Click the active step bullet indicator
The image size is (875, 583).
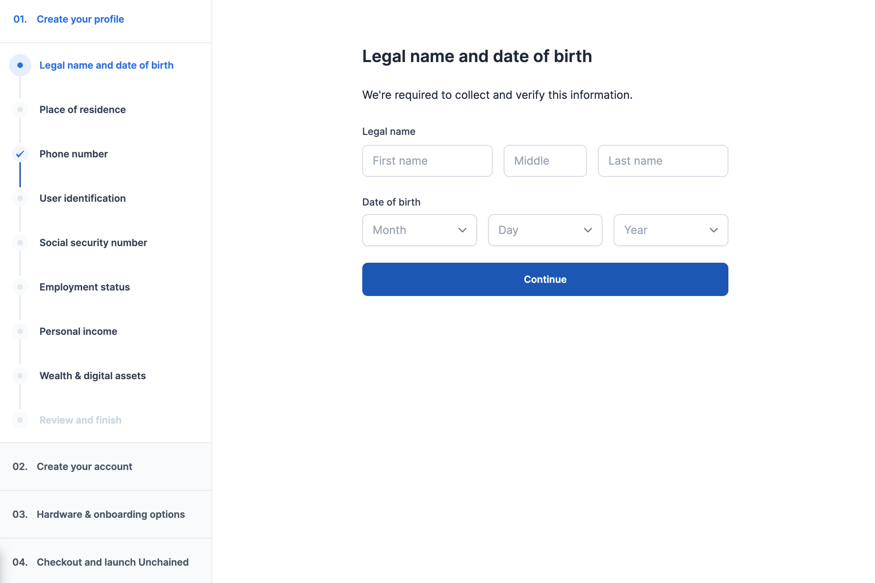20,65
